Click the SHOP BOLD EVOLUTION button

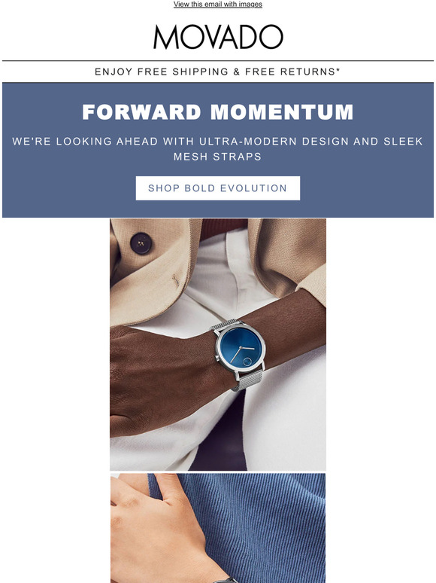click(218, 188)
